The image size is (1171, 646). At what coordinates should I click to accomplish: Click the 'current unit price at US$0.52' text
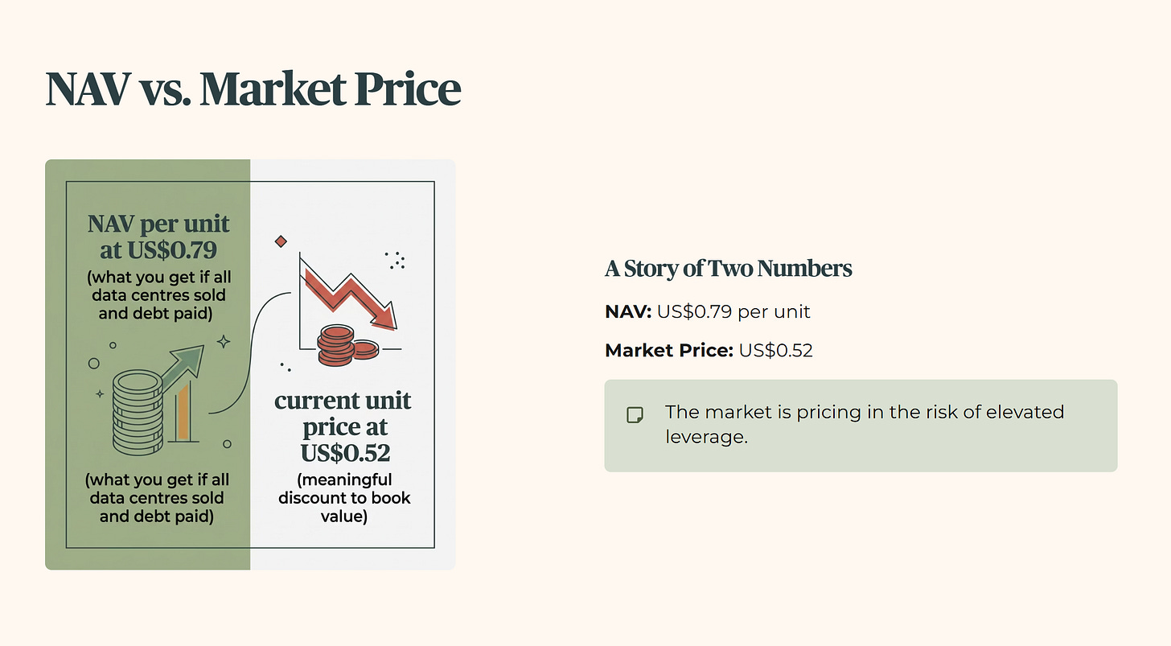[343, 426]
